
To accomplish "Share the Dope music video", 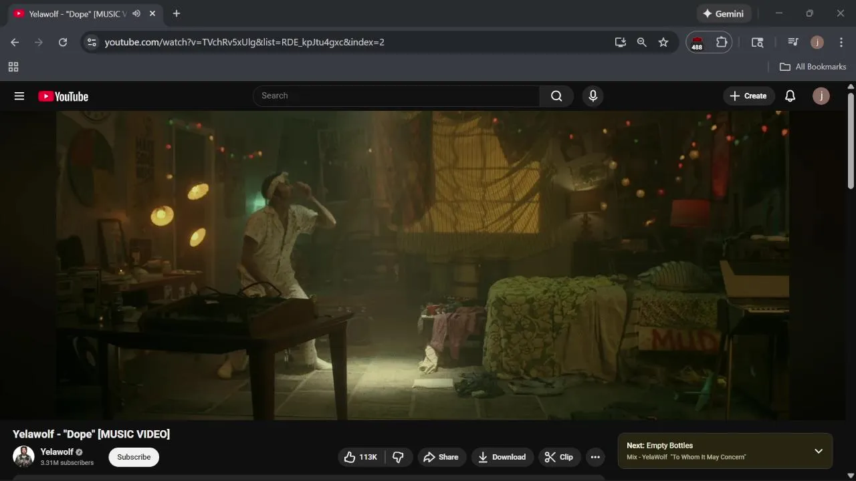I will 441,457.
